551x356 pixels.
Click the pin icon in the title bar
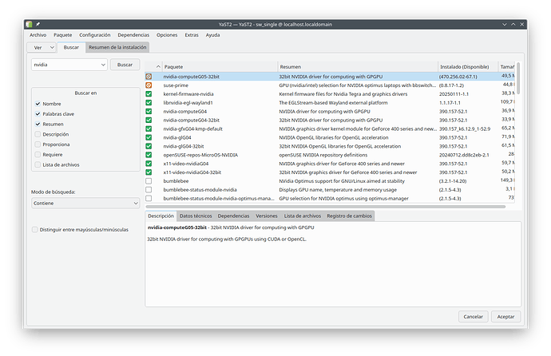pos(38,24)
